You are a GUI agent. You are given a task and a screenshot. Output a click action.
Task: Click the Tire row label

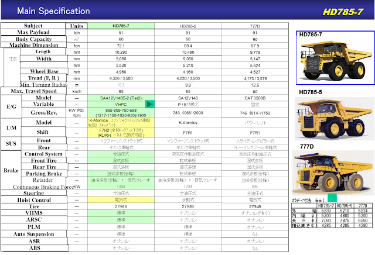pos(34,206)
